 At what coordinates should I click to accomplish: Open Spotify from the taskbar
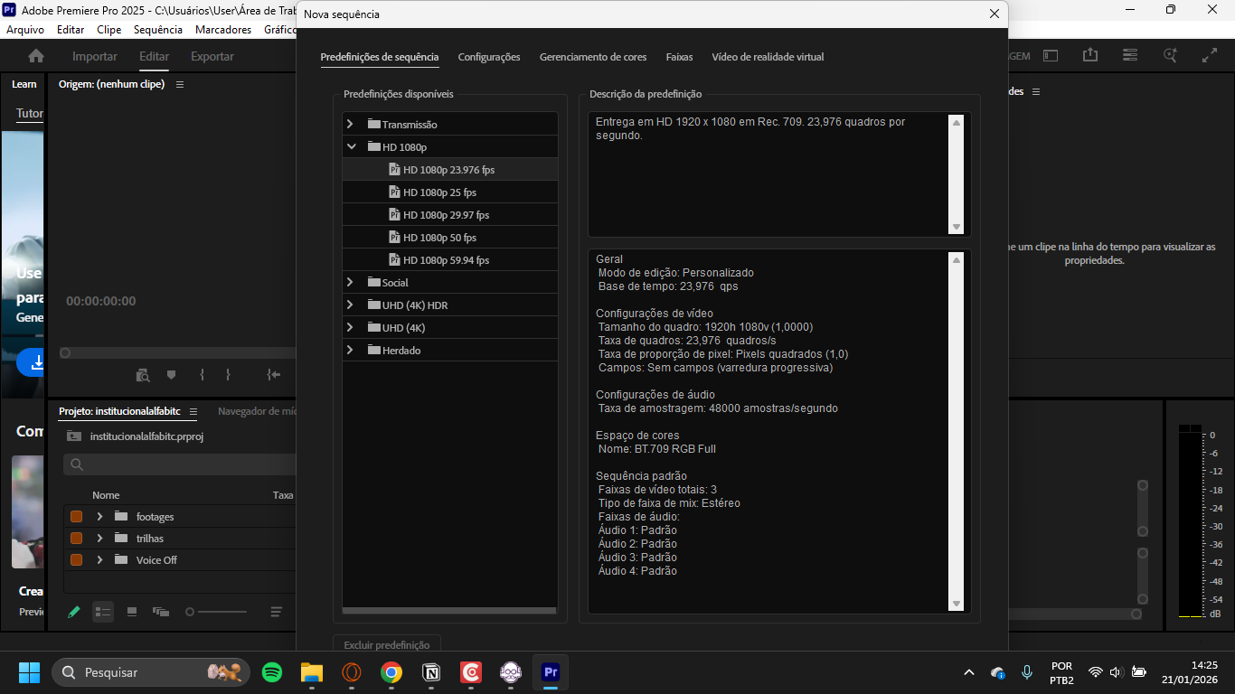tap(271, 672)
